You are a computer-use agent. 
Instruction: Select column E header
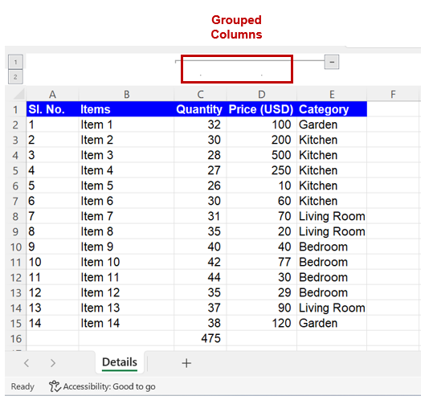point(332,94)
